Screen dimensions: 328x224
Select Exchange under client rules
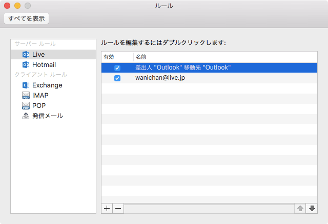coord(53,85)
